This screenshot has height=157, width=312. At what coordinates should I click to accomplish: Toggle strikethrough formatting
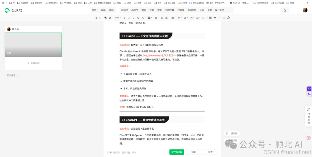(138, 18)
